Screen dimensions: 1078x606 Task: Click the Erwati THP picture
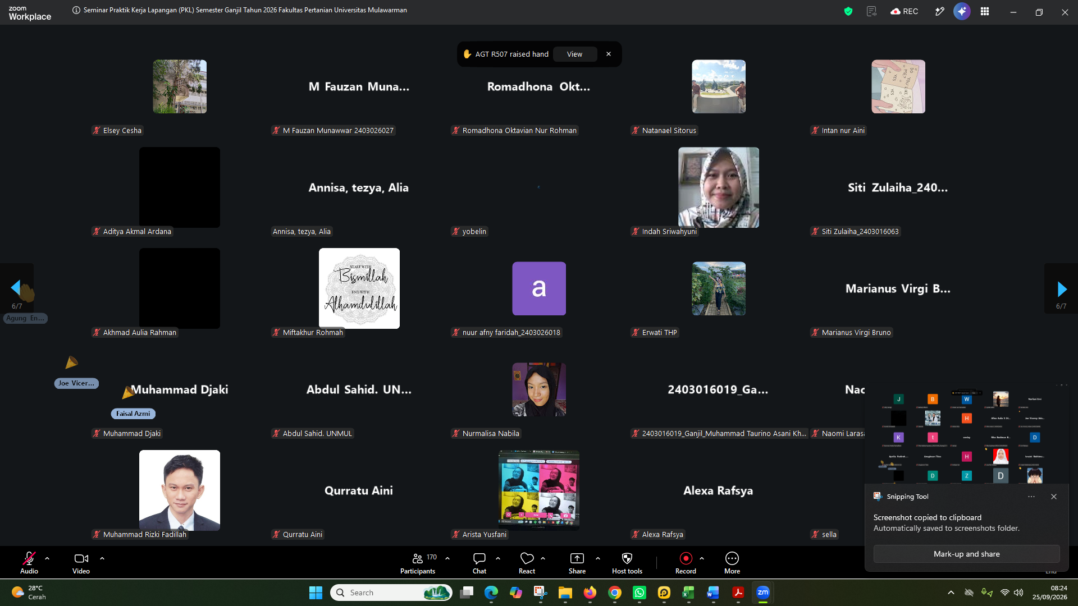tap(719, 288)
